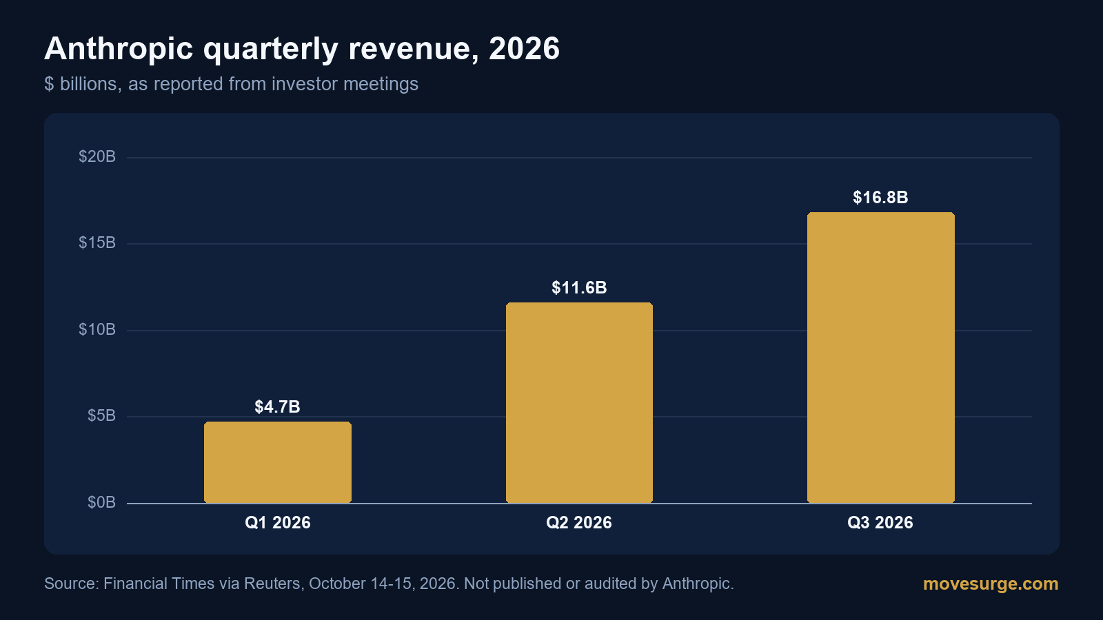This screenshot has width=1103, height=620.
Task: Open the movesurge.com link
Action: (991, 583)
